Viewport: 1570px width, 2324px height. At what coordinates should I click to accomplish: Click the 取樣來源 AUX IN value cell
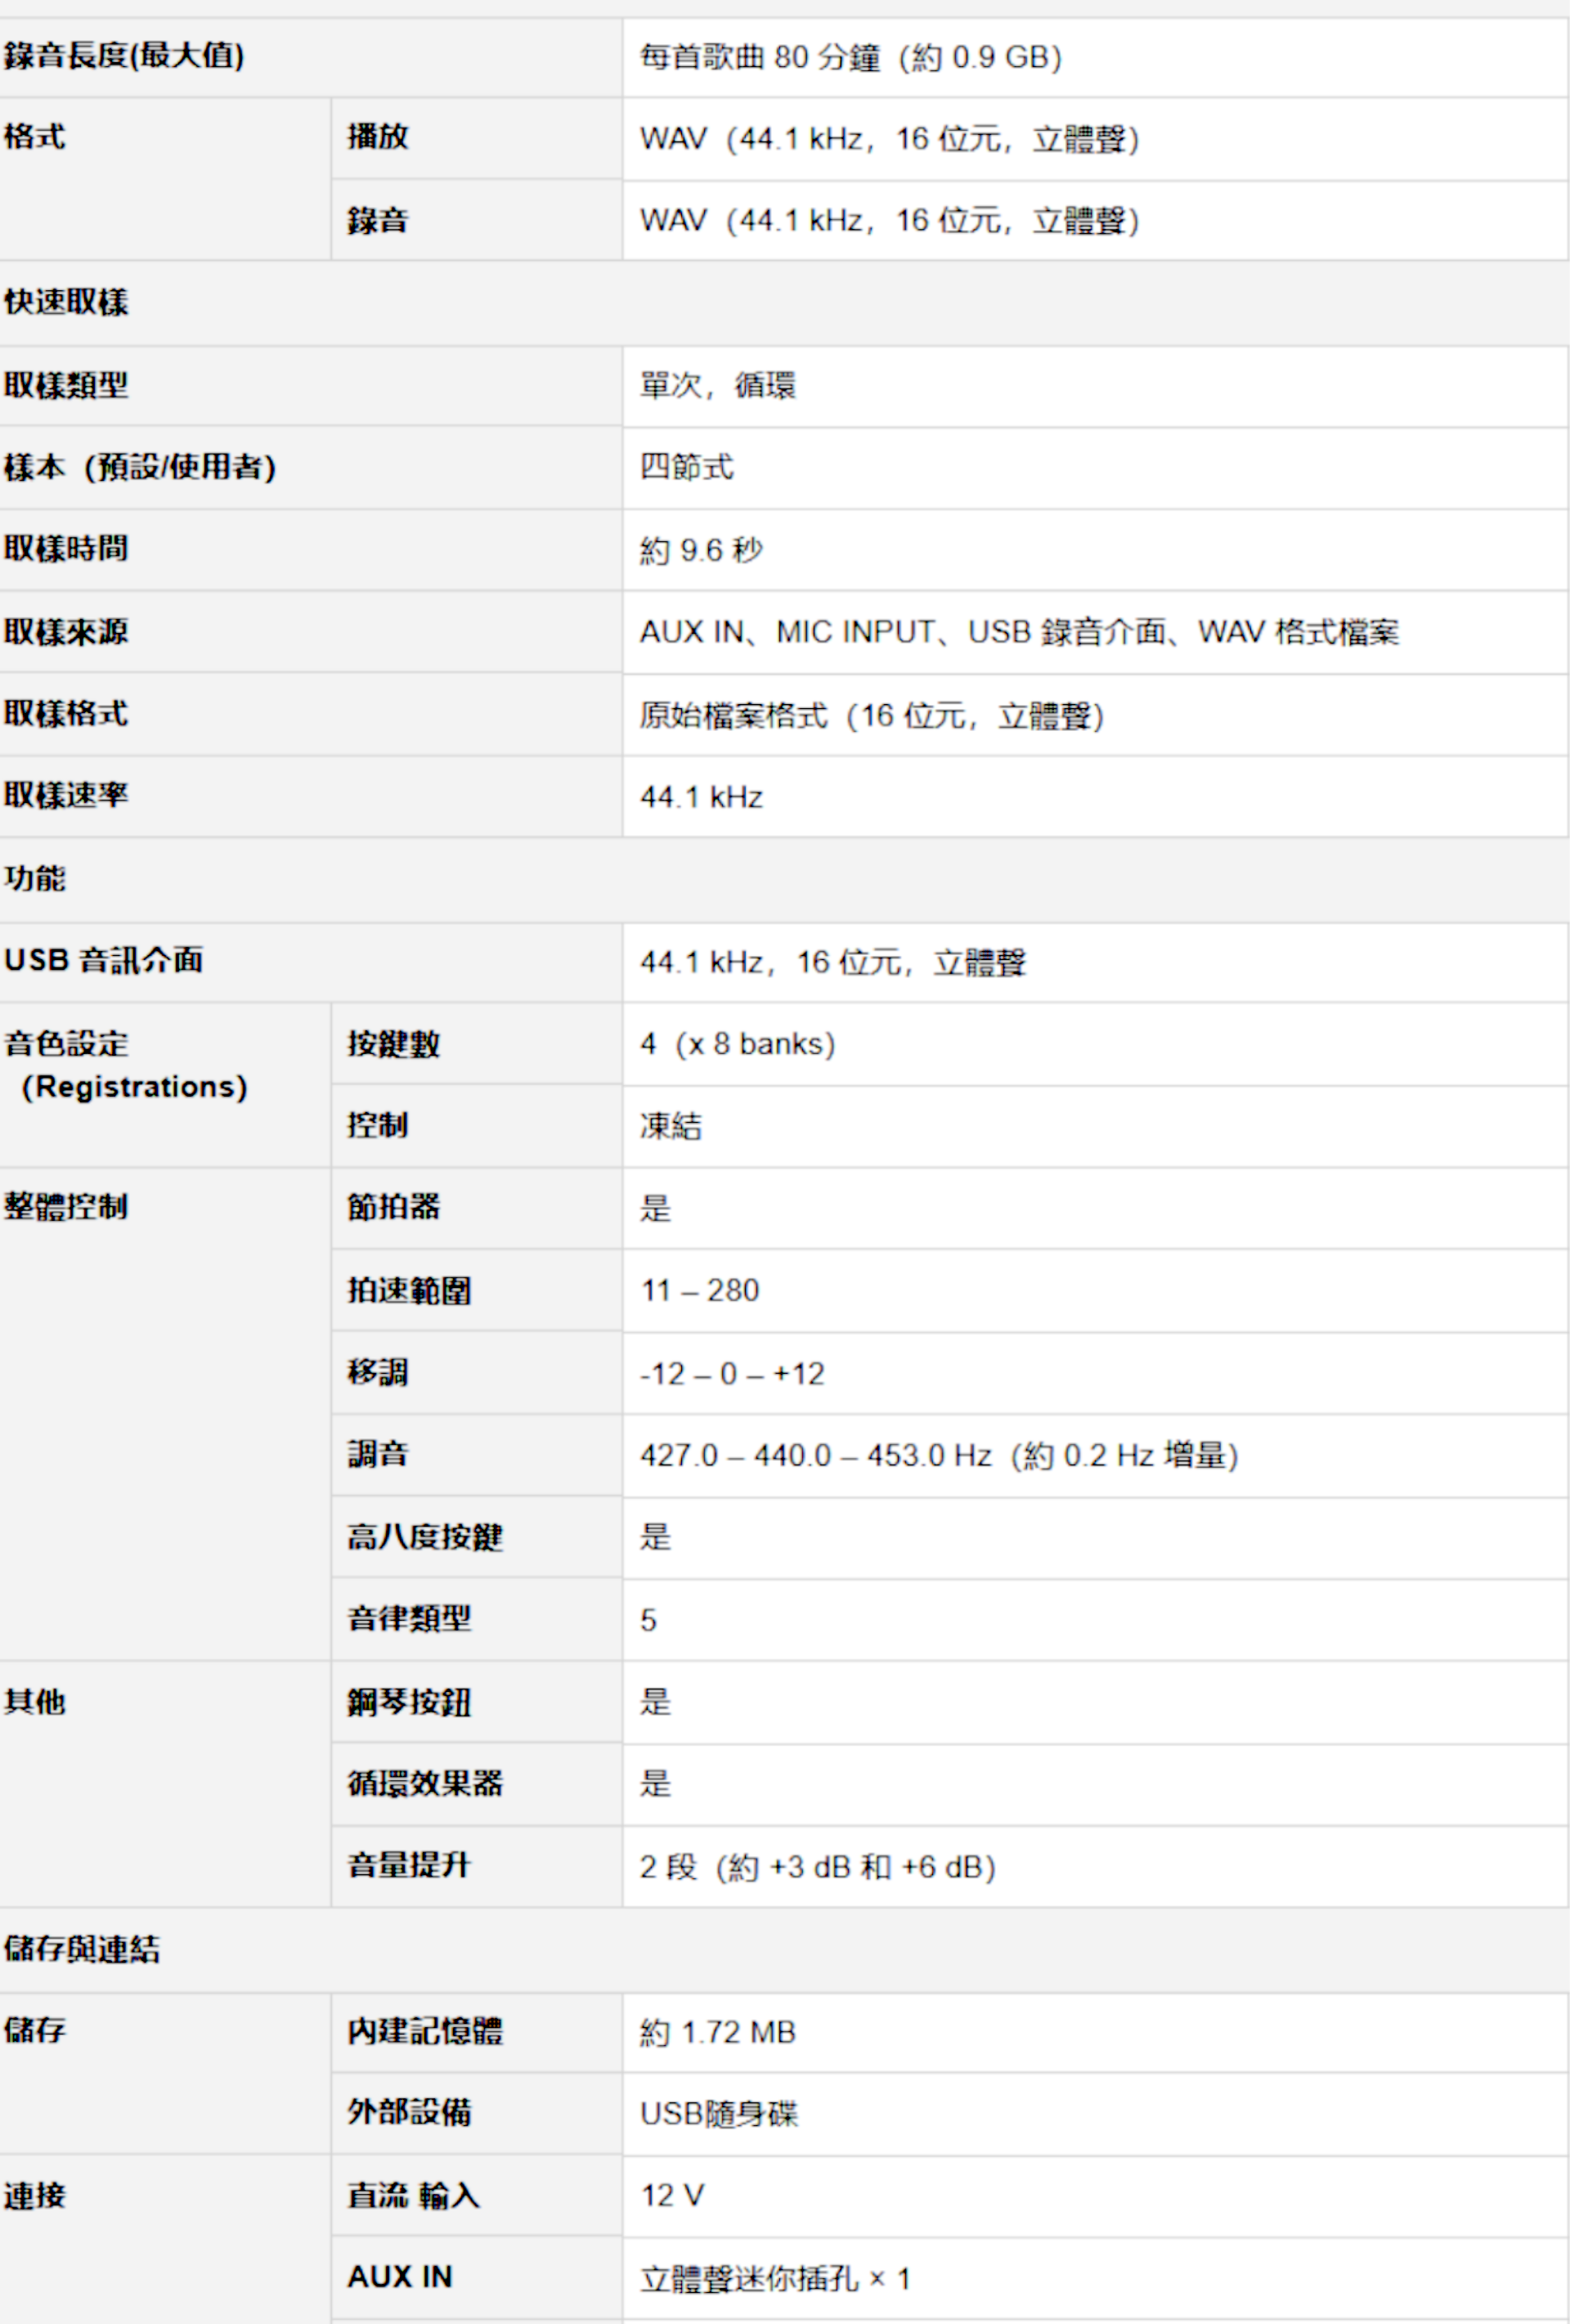click(x=1019, y=632)
